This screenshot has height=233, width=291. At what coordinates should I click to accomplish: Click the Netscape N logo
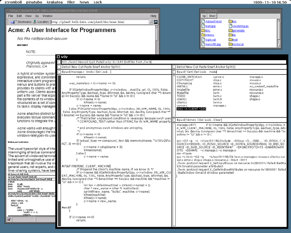(x=156, y=22)
